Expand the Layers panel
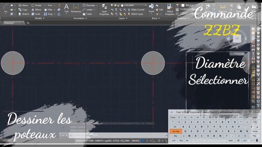The width and height of the screenshot is (262, 147). (123, 18)
